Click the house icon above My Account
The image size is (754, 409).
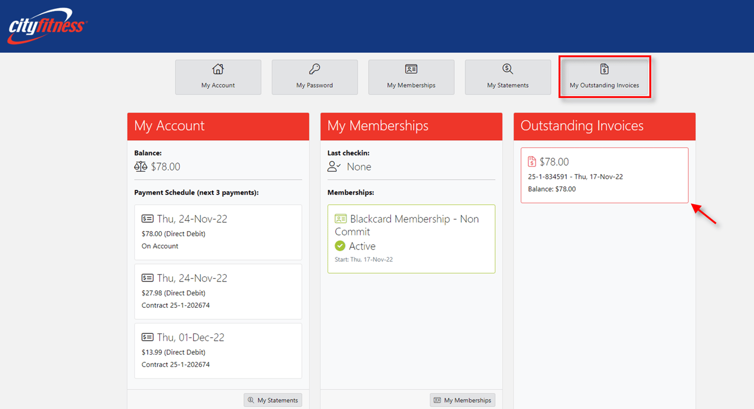coord(218,69)
